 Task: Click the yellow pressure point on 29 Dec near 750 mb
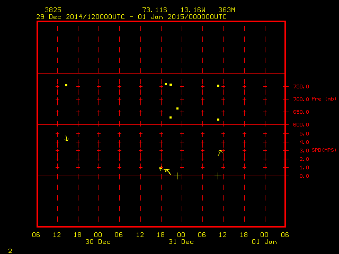[x=66, y=85]
